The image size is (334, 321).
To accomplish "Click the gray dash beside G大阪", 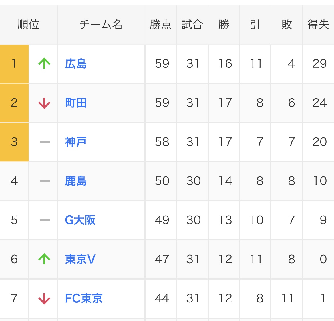I will 45,220.
